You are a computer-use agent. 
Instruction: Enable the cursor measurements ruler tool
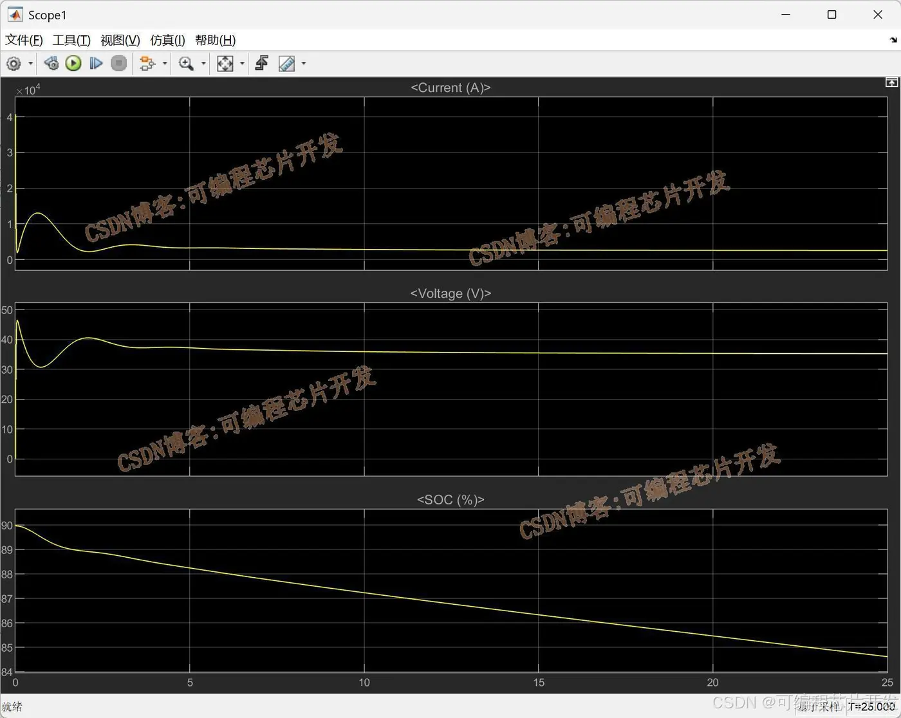pyautogui.click(x=286, y=63)
